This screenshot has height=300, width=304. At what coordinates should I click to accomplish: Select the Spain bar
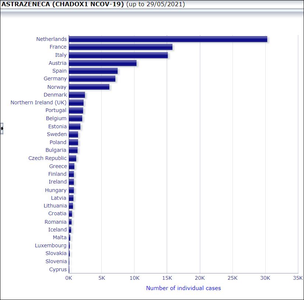[93, 71]
